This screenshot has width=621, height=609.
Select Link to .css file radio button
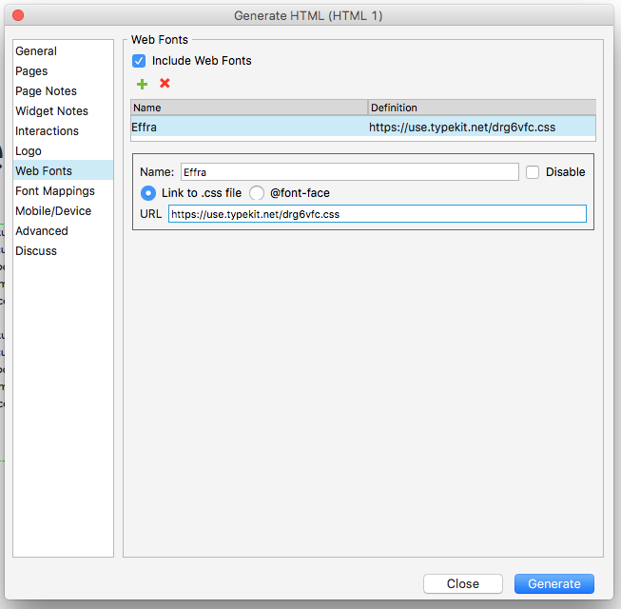tap(148, 193)
